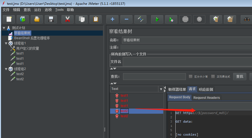Click the New test plan toolbar icon
Screen dimensions: 252x138
pos(9,19)
